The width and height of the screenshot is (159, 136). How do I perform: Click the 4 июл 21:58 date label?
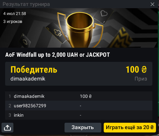(x=14, y=14)
